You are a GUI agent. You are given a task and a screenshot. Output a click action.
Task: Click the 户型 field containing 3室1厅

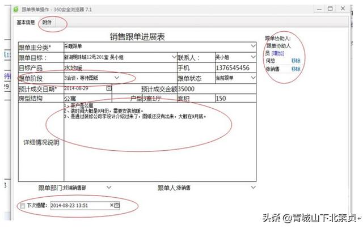160,98
